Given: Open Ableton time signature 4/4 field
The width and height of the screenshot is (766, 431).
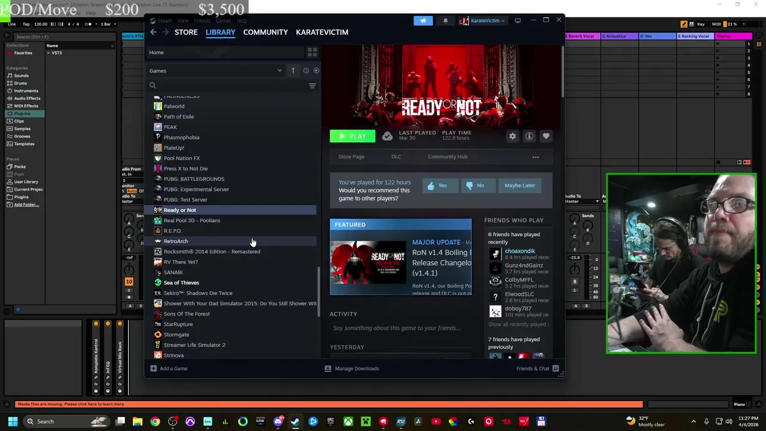Looking at the screenshot, I should tap(73, 25).
